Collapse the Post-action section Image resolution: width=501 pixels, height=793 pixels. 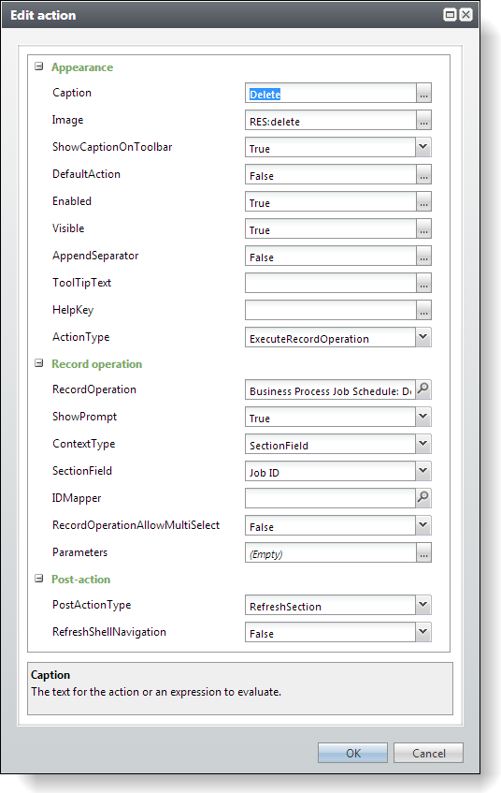click(x=39, y=579)
